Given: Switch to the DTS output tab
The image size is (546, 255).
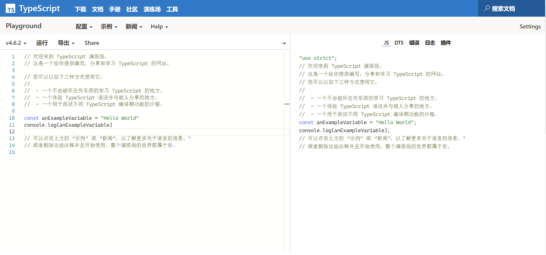Looking at the screenshot, I should click(x=399, y=43).
